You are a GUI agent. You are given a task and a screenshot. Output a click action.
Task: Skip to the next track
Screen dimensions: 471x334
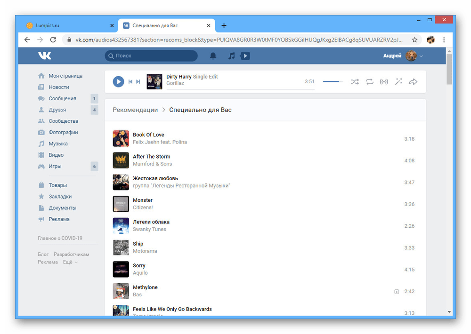coord(138,82)
